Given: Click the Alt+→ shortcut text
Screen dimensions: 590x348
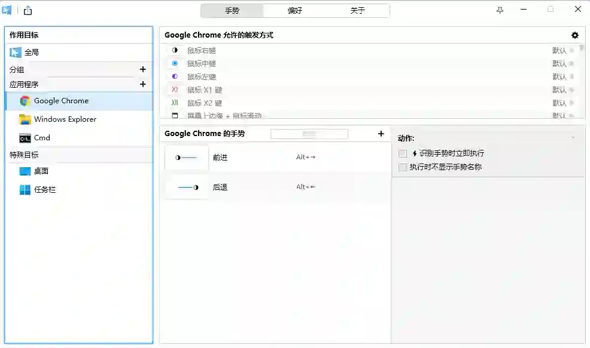Looking at the screenshot, I should click(x=306, y=158).
